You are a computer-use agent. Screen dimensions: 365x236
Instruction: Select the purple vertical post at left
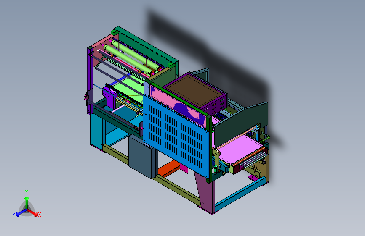(x=90, y=80)
